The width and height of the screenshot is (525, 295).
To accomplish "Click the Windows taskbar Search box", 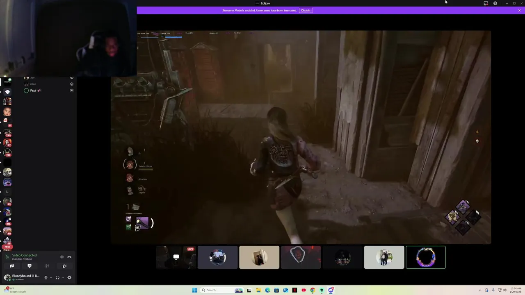I will point(221,290).
